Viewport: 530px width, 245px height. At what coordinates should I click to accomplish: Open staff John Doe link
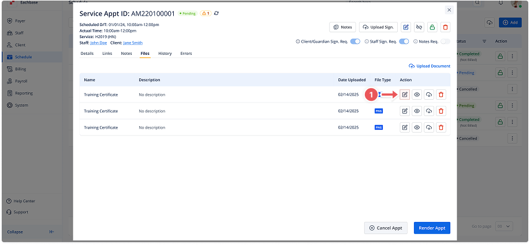[99, 43]
